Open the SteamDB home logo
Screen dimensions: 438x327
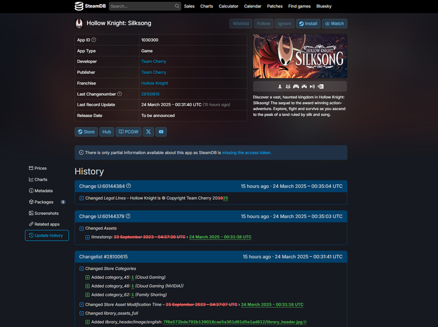click(90, 6)
